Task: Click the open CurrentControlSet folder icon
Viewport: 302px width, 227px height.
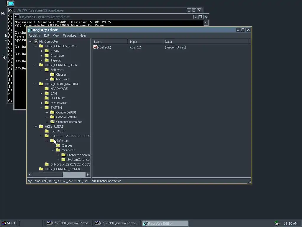Action: 52,121
